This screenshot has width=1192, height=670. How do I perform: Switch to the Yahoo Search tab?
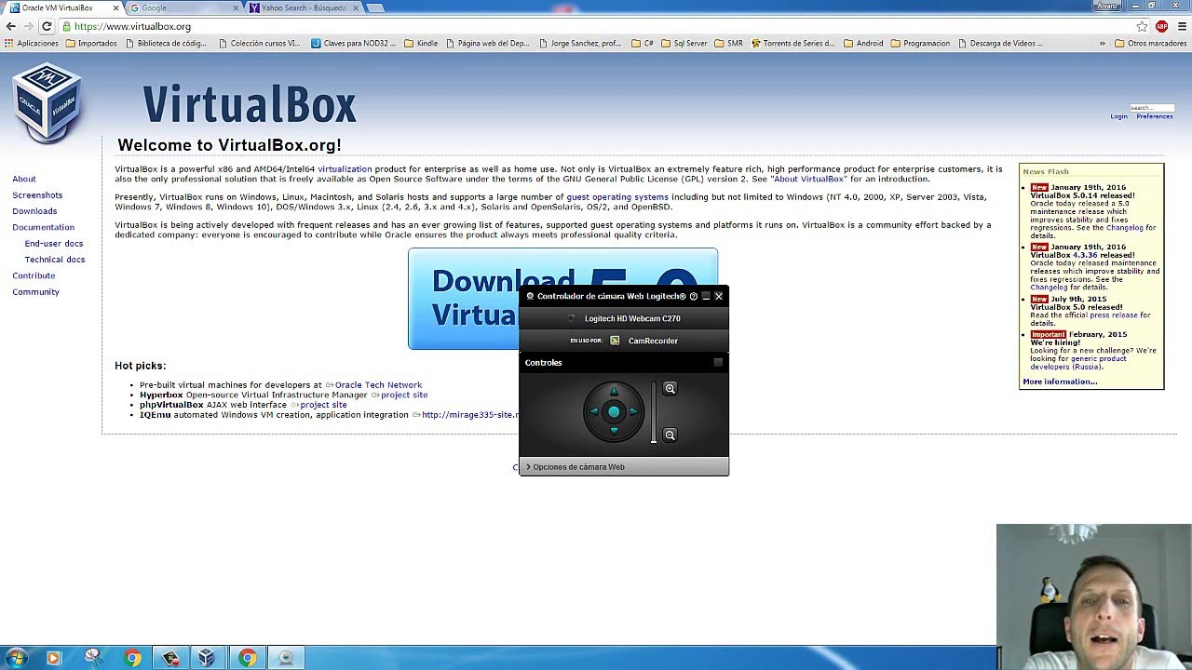point(303,7)
